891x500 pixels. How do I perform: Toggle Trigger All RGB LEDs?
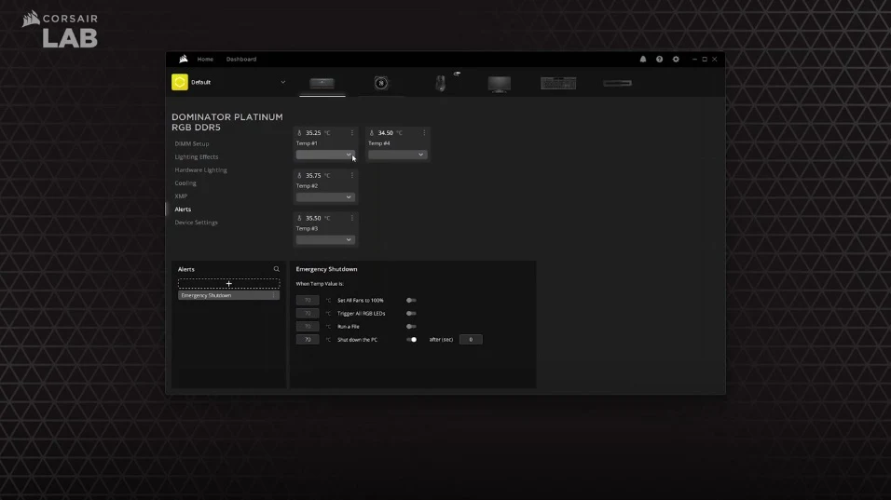(x=411, y=313)
